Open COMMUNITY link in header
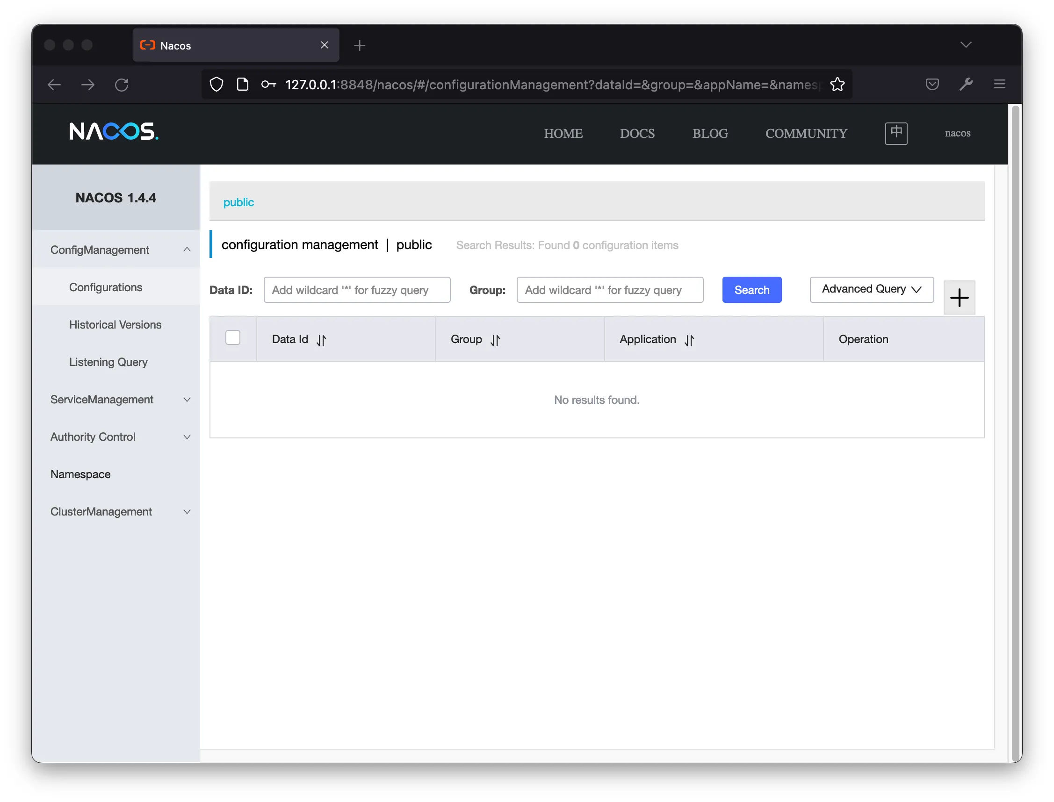 click(x=806, y=133)
